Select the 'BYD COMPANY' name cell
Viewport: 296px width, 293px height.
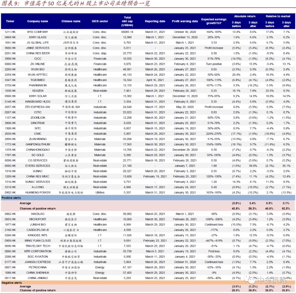pyautogui.click(x=38, y=32)
